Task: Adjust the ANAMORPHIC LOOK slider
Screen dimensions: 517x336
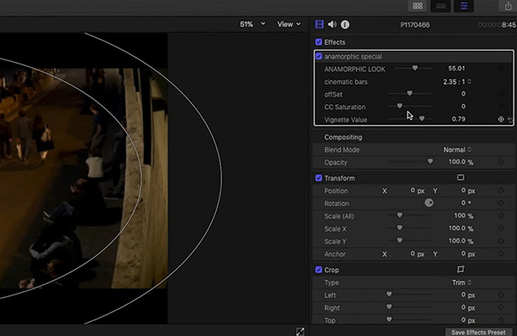Action: [x=415, y=68]
